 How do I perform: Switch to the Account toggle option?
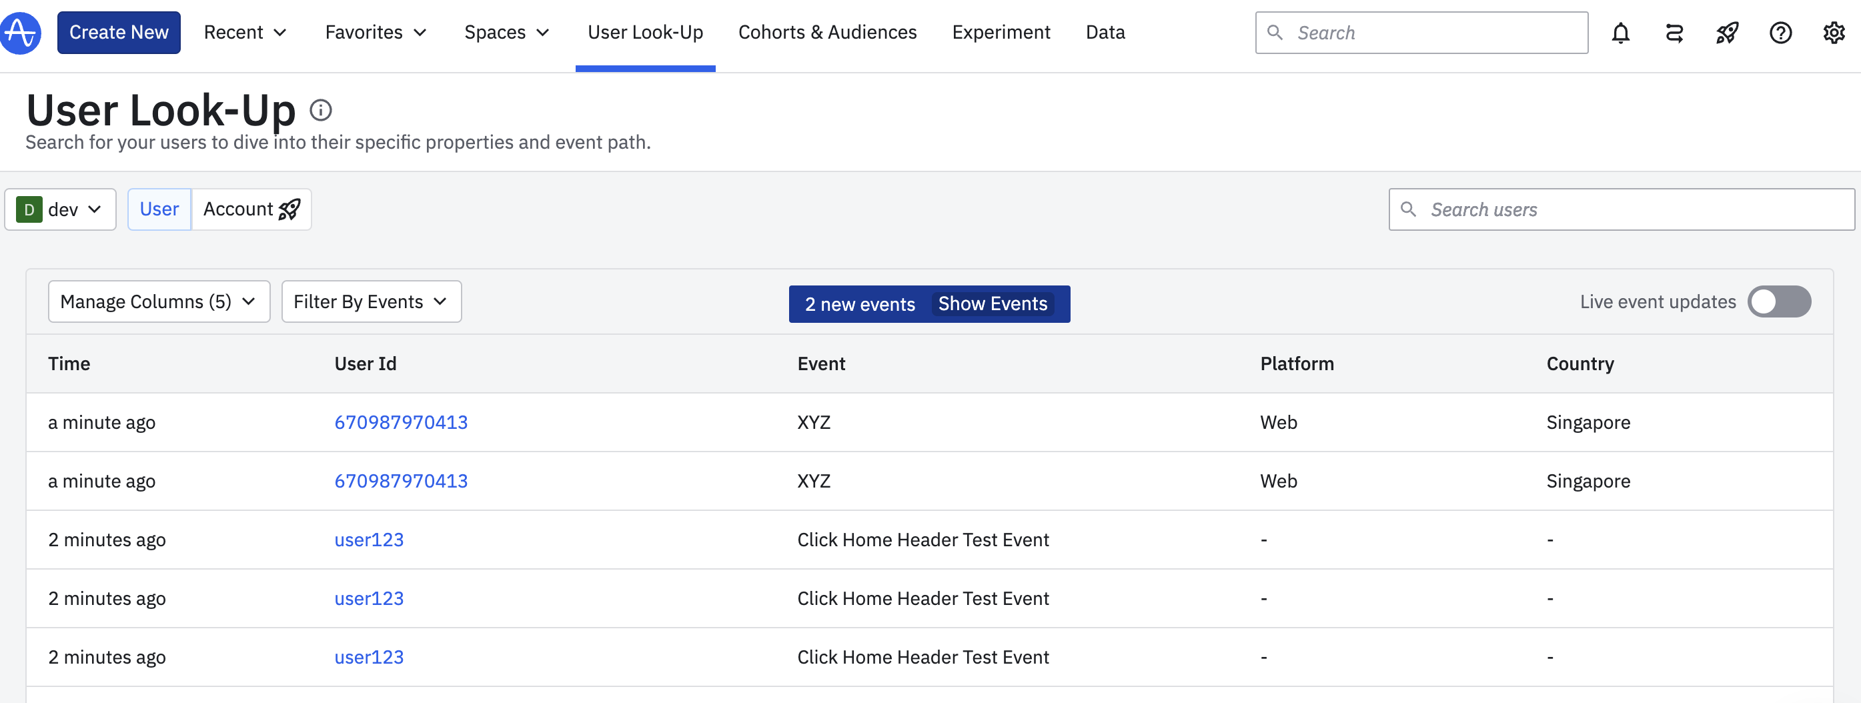[x=251, y=209]
